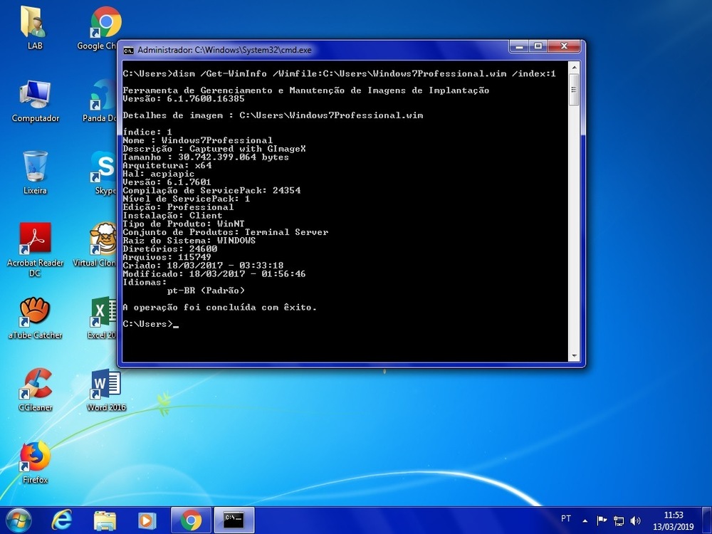This screenshot has height=534, width=712.
Task: Open Word 2016 desktop shortcut
Action: tap(106, 384)
